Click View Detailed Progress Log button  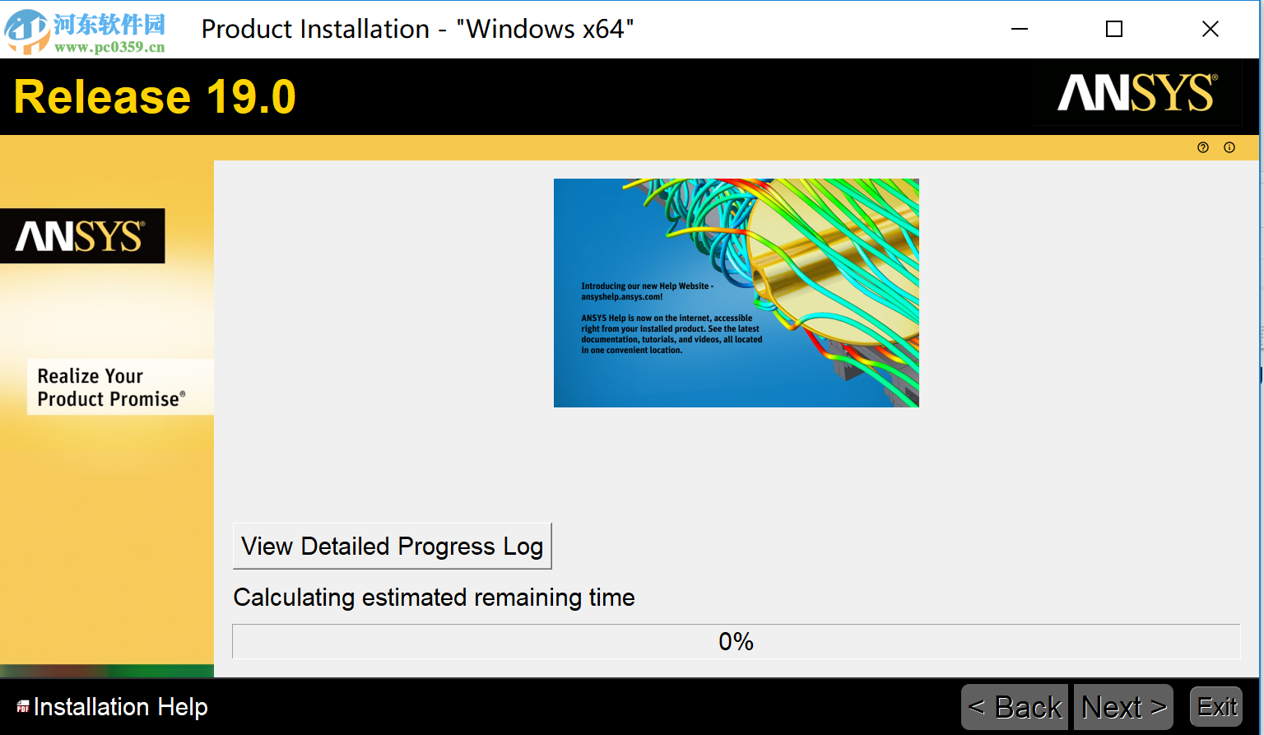click(x=393, y=546)
